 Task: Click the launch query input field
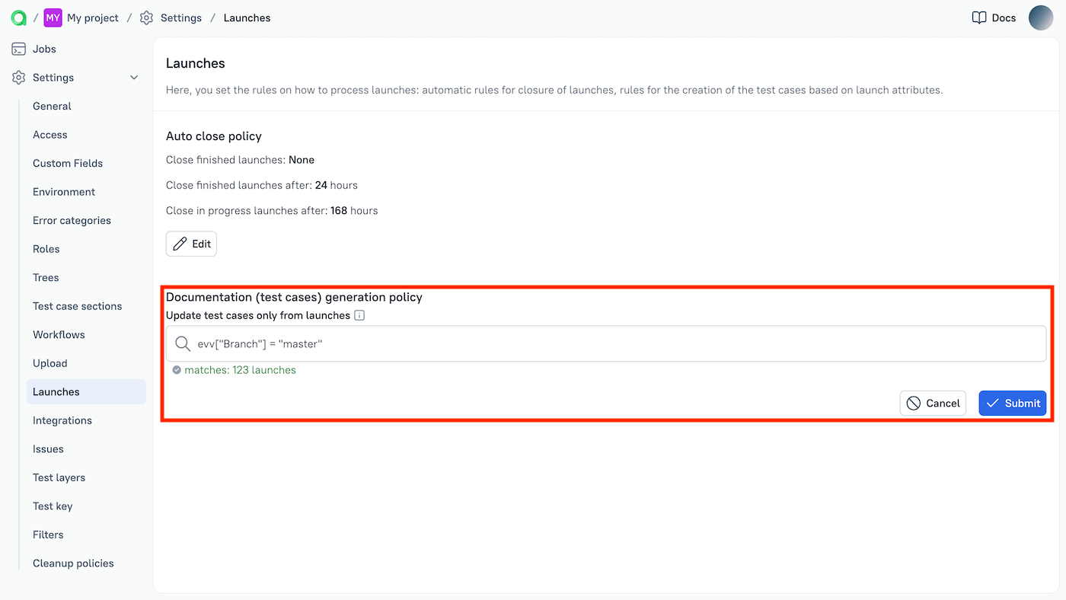[533, 343]
